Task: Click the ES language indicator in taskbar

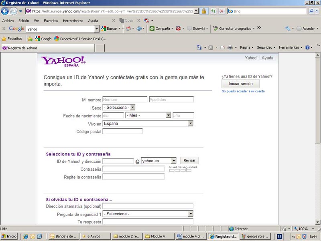Action: [x=279, y=236]
